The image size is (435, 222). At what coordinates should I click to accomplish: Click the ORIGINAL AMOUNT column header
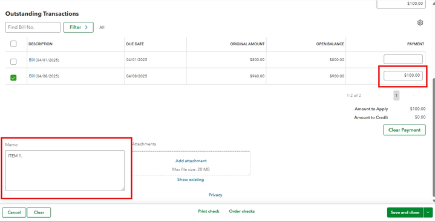coord(247,44)
